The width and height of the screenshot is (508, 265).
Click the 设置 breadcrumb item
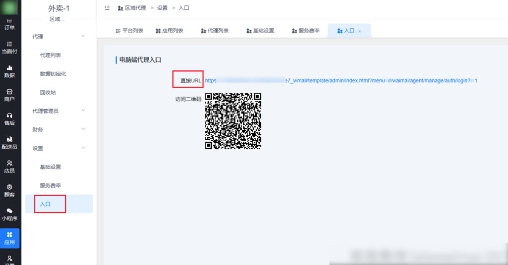tap(162, 8)
